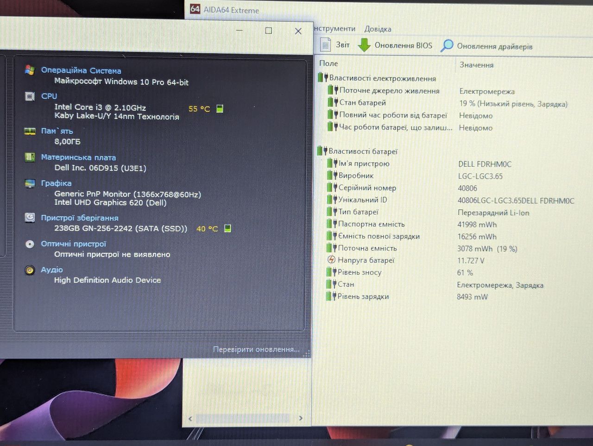Open the Довідка menu in AIDA64
The width and height of the screenshot is (593, 446).
(x=378, y=29)
